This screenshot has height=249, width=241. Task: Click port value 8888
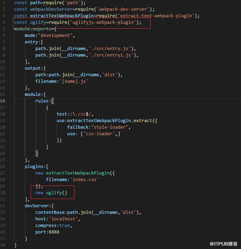54,232
